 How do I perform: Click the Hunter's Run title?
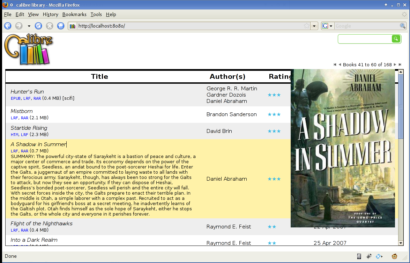[27, 91]
